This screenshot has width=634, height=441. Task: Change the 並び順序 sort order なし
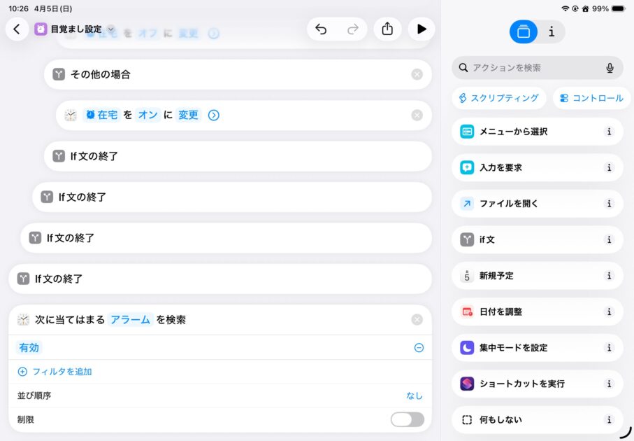(x=415, y=395)
